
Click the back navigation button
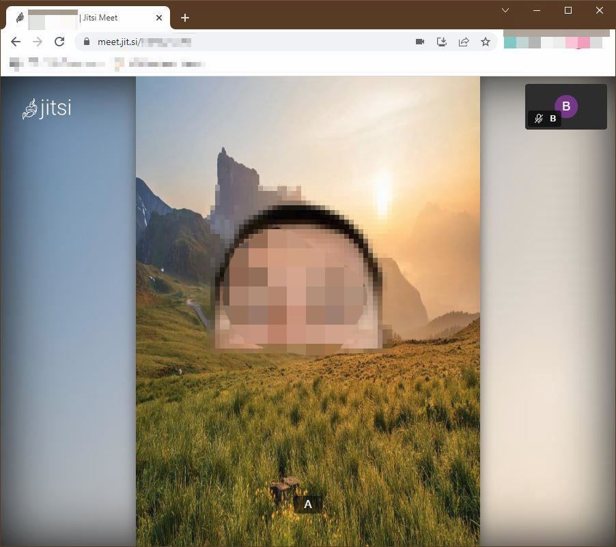16,42
